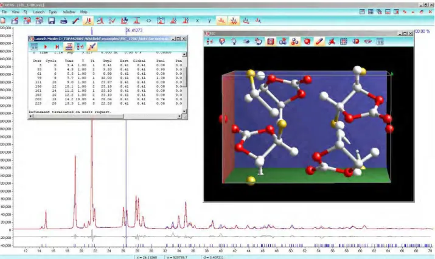Toggle the first highlighted red pattern icon
Image resolution: width=435 pixels, height=259 pixels.
click(221, 21)
